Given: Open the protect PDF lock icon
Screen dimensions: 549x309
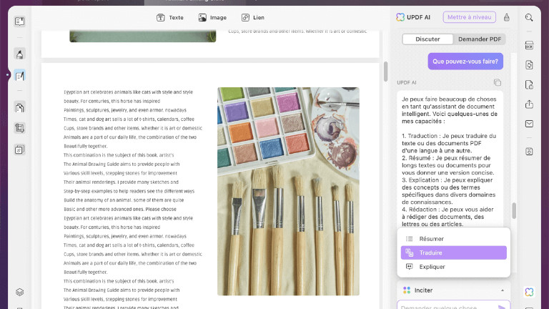Looking at the screenshot, I should pyautogui.click(x=529, y=84).
